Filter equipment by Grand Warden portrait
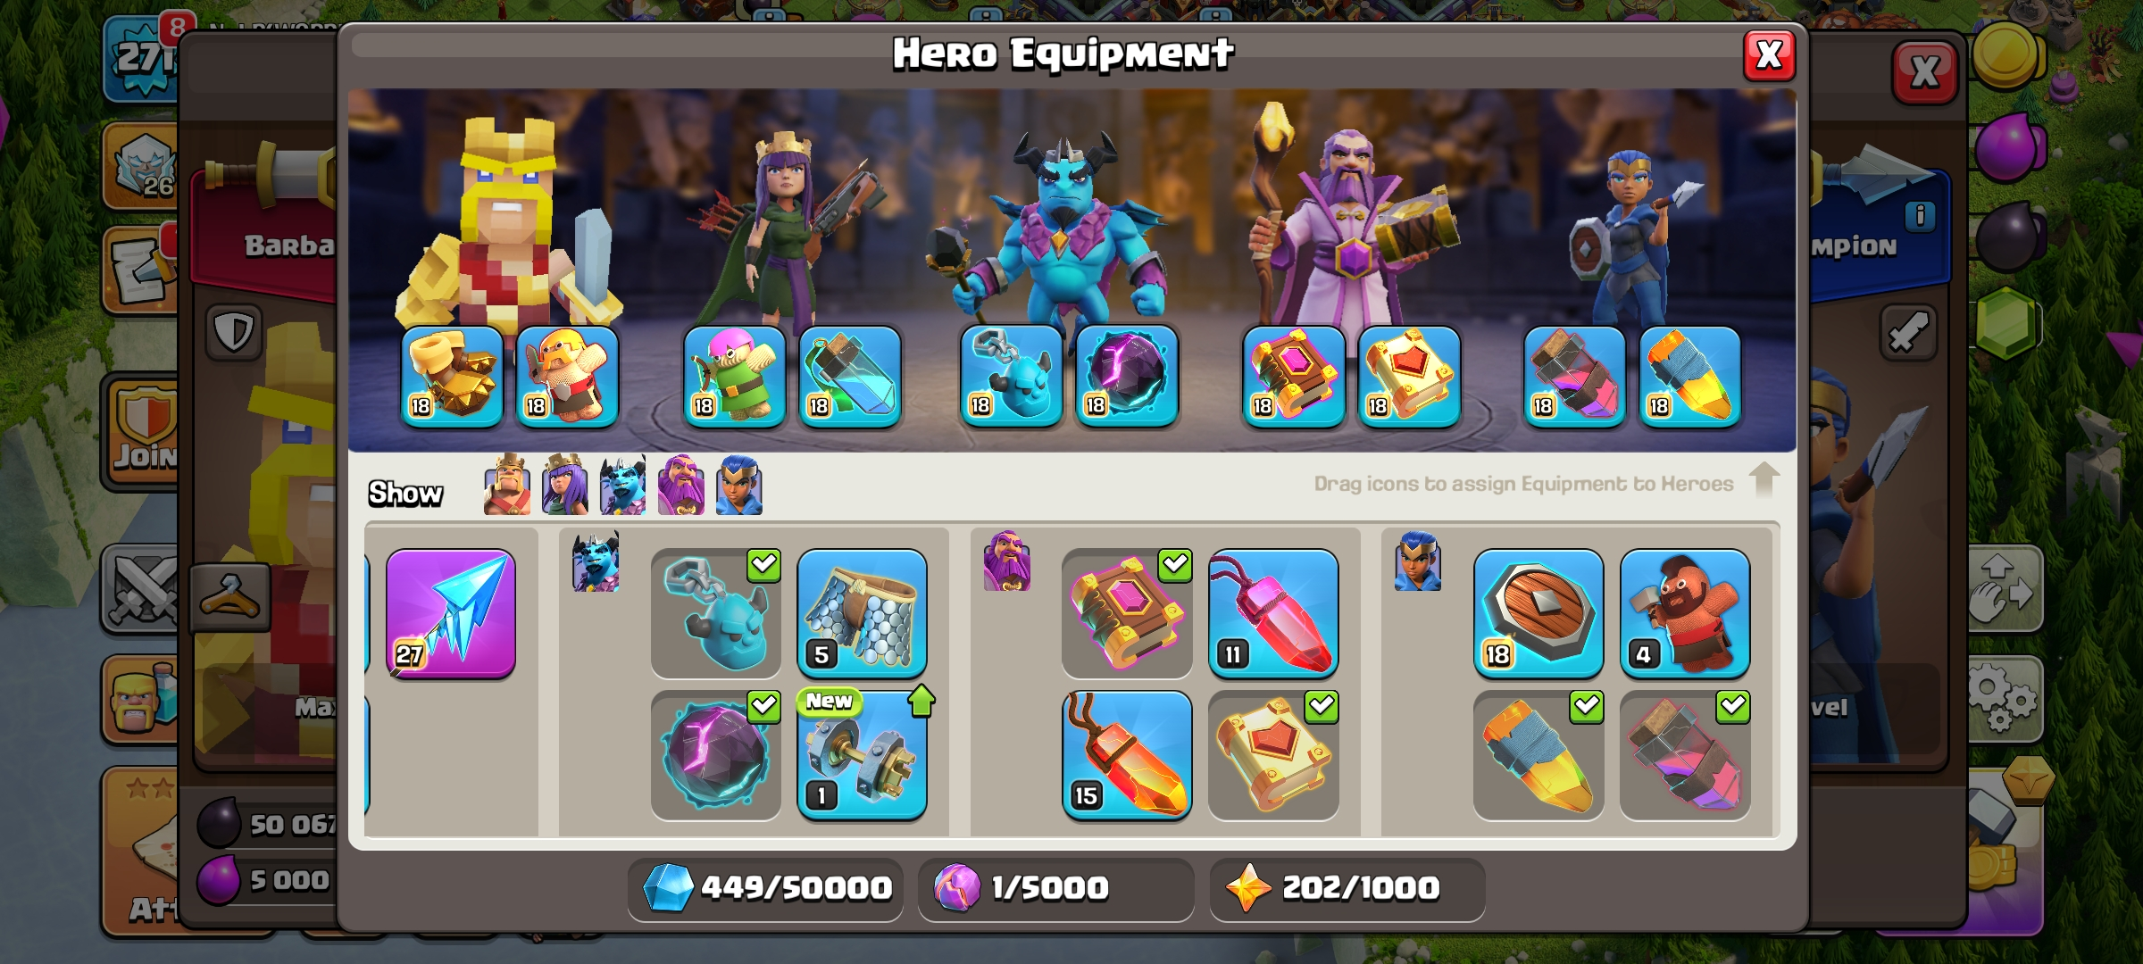Screen dimensions: 2143x964 click(681, 486)
